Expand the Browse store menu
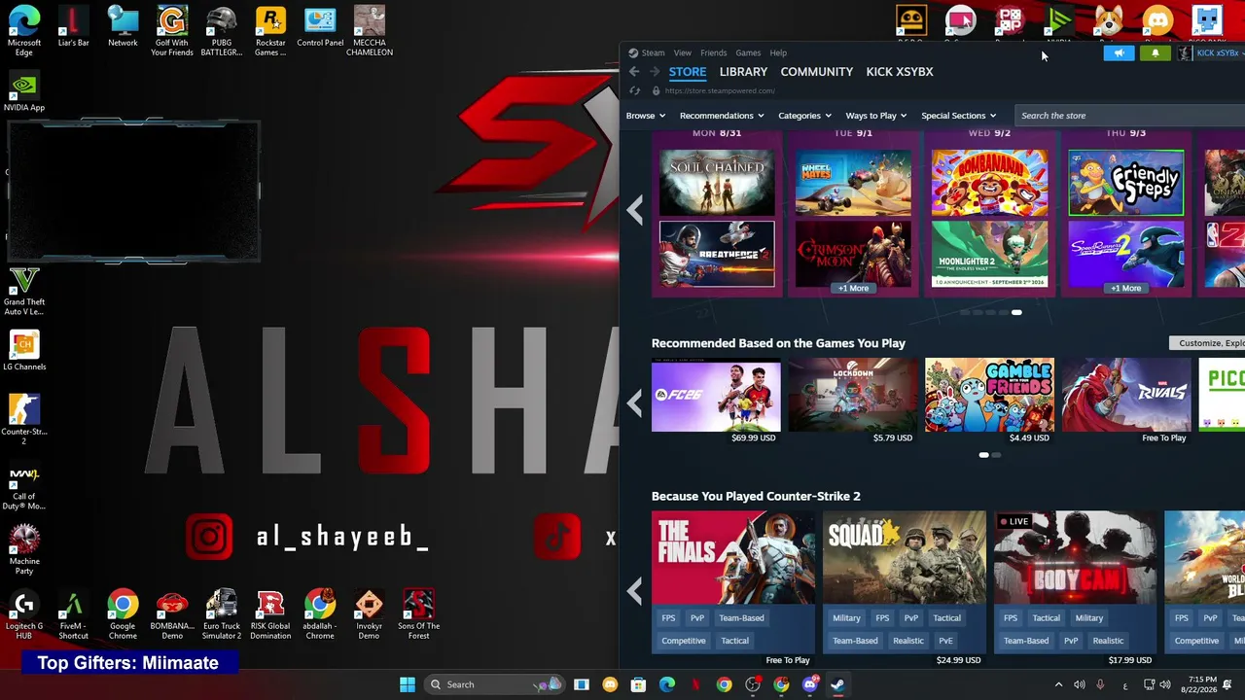The height and width of the screenshot is (700, 1245). (x=646, y=116)
